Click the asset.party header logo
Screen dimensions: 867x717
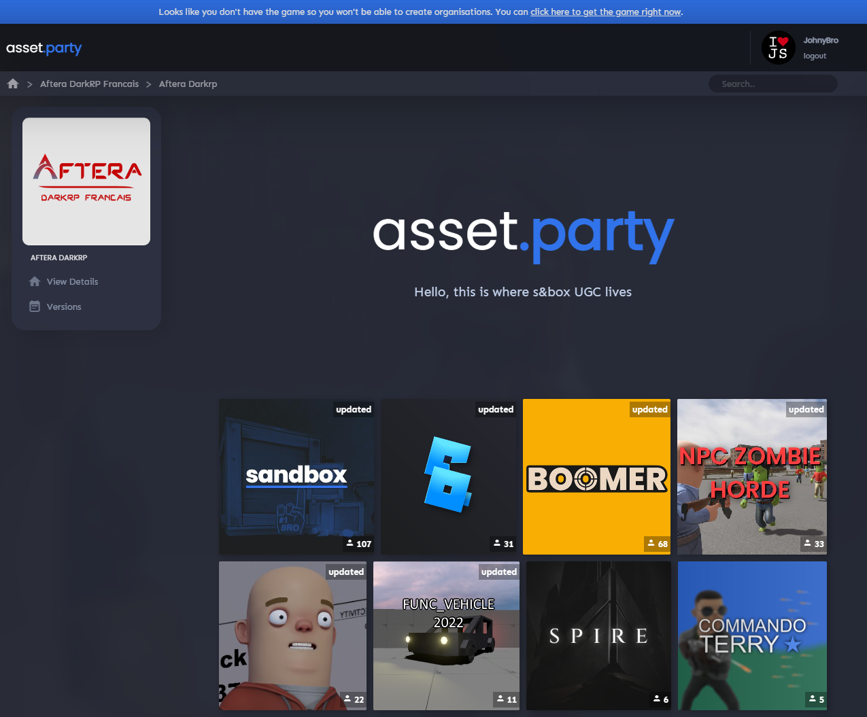pos(44,48)
